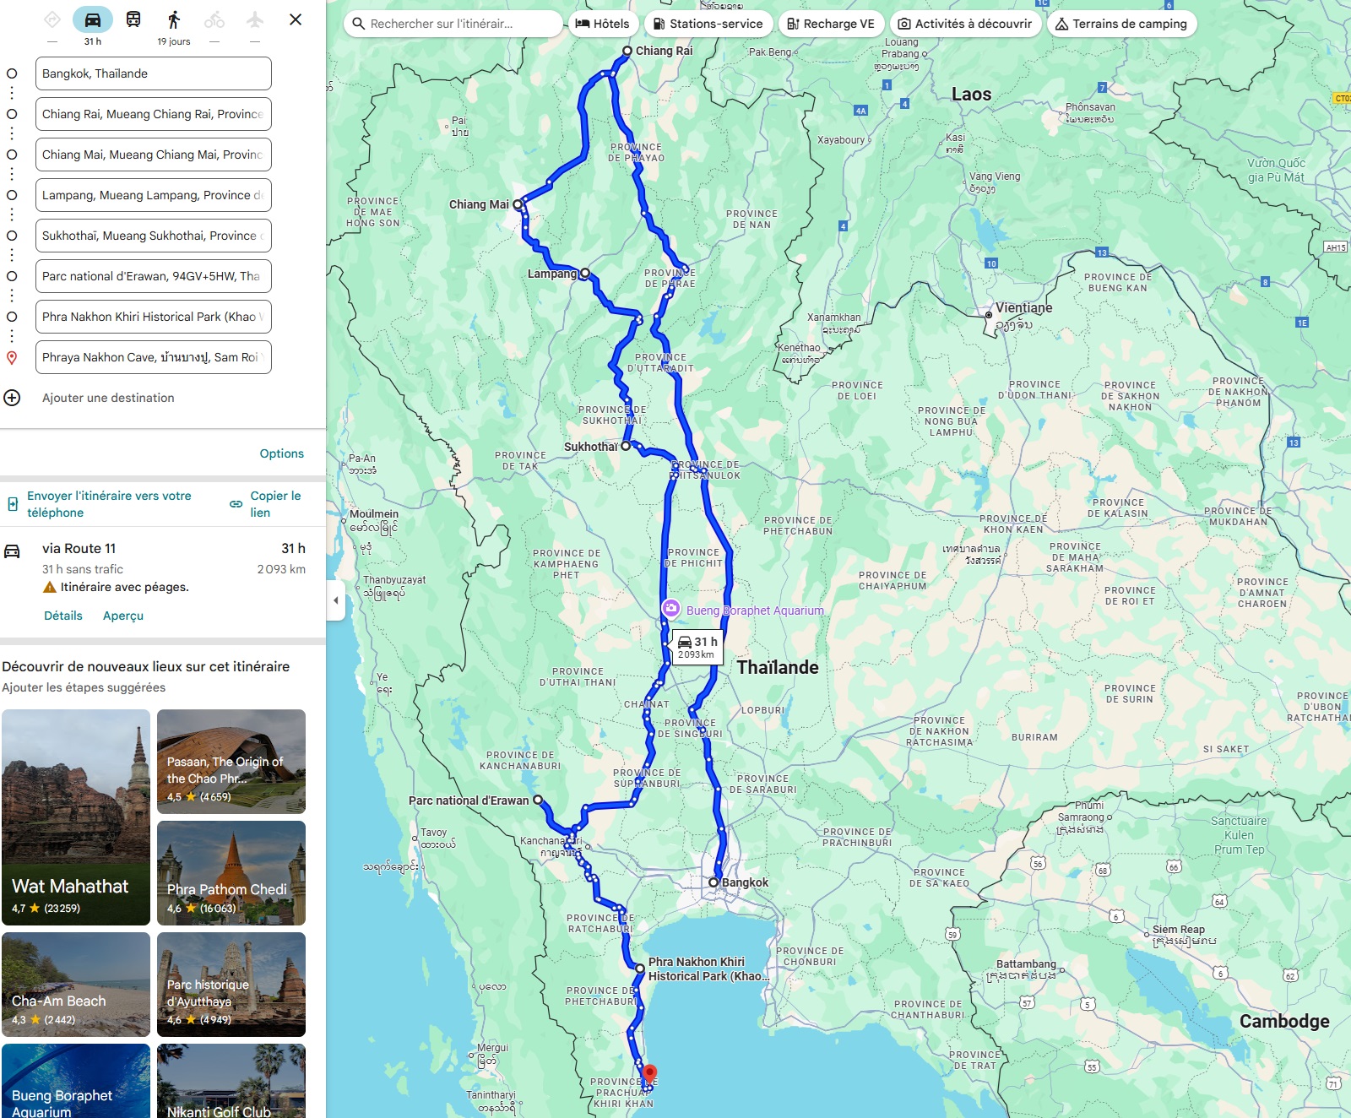The image size is (1351, 1118).
Task: Click the red destination pin on map
Action: point(649,1075)
